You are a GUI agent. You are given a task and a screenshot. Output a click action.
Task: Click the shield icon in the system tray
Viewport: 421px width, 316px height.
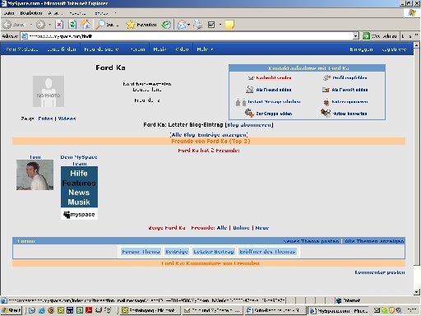coord(391,310)
